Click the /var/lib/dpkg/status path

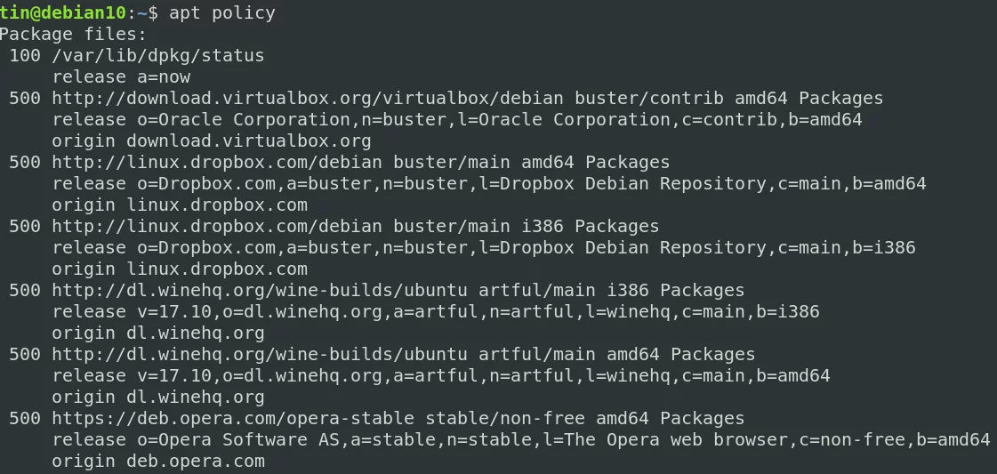click(x=157, y=56)
